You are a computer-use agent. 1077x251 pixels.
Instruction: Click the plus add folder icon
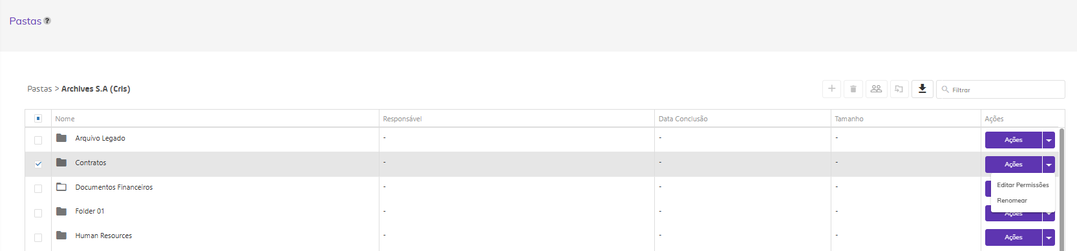click(x=832, y=89)
